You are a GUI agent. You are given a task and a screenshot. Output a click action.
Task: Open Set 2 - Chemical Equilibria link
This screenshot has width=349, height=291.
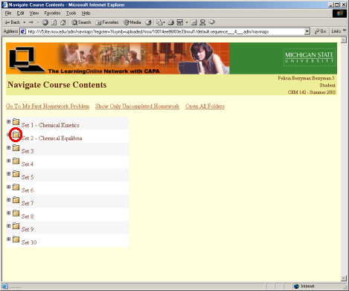(51, 138)
